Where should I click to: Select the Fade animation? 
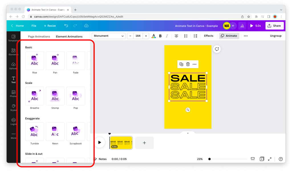[76, 61]
